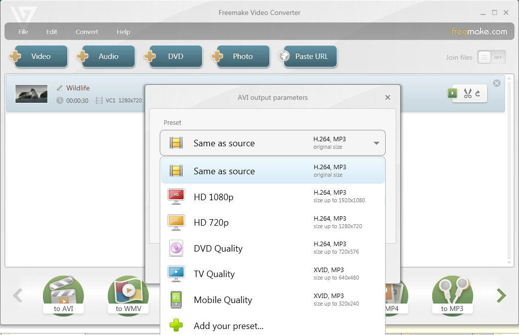
Task: Visit the freemake.com link
Action: 479,31
